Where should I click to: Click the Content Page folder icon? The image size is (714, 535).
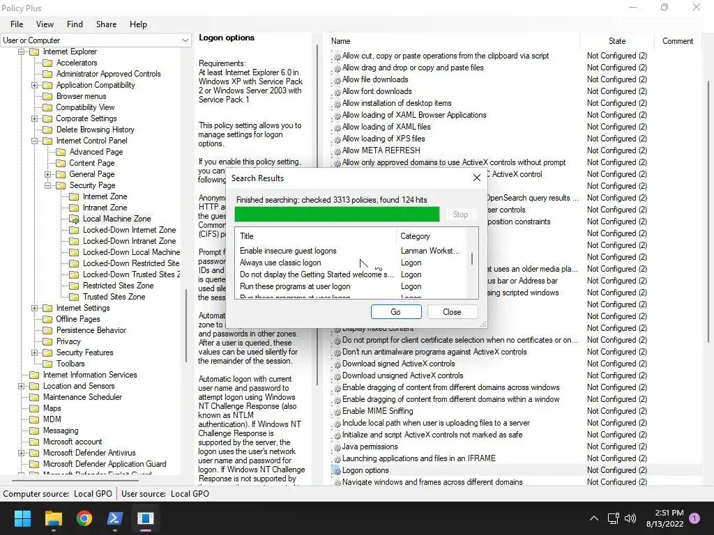tap(61, 163)
